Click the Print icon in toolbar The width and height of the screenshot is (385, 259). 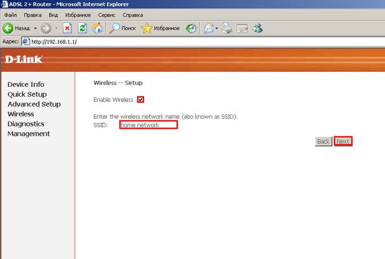pyautogui.click(x=228, y=27)
